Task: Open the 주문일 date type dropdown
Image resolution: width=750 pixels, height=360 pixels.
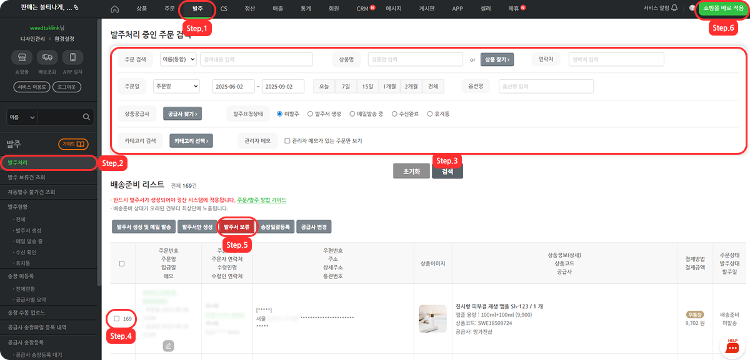Action: click(x=176, y=86)
